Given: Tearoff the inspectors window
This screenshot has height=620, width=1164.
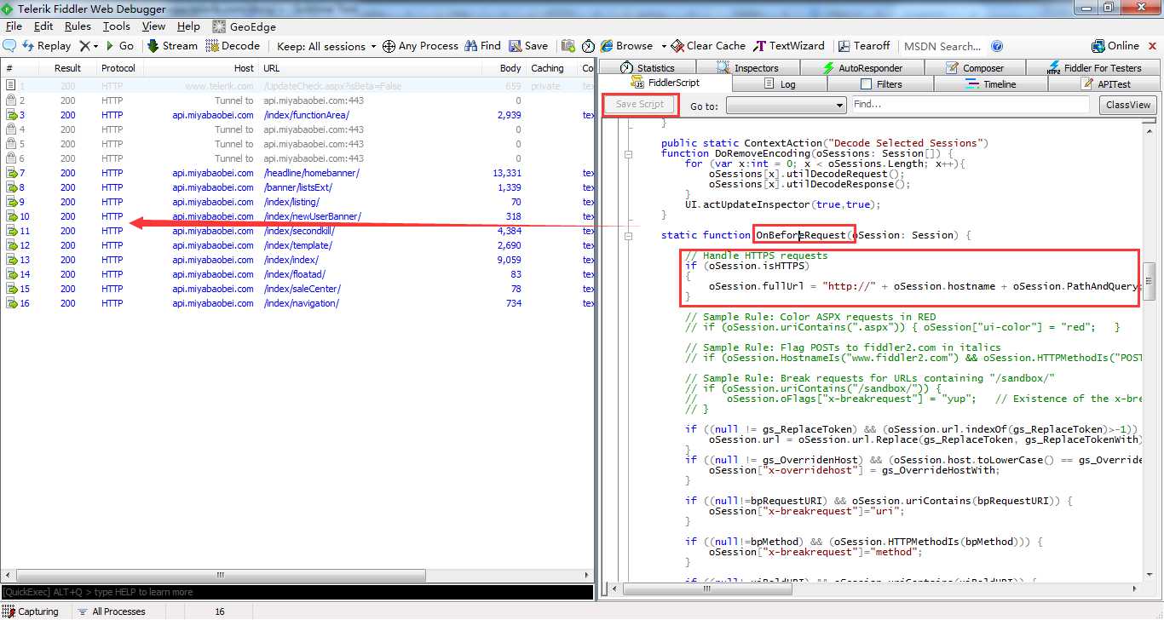Looking at the screenshot, I should 864,46.
